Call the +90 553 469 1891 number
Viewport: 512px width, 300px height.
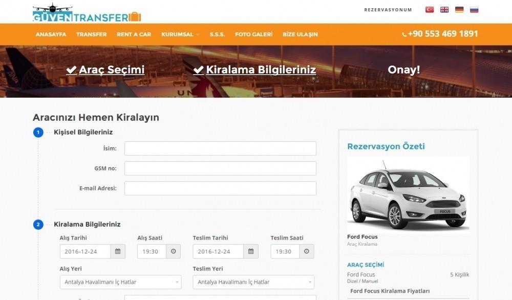pyautogui.click(x=443, y=34)
